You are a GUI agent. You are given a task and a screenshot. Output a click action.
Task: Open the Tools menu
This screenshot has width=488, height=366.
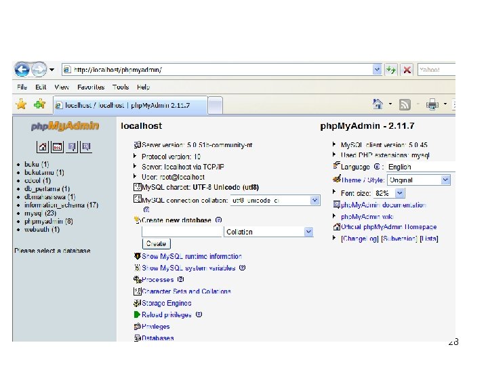(x=121, y=87)
